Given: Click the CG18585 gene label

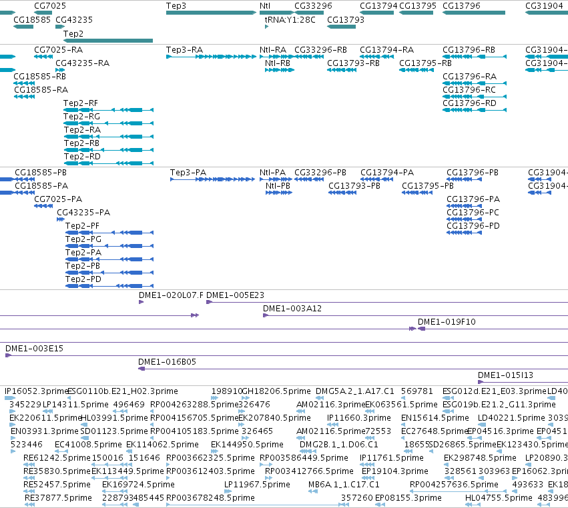Looking at the screenshot, I should point(32,19).
